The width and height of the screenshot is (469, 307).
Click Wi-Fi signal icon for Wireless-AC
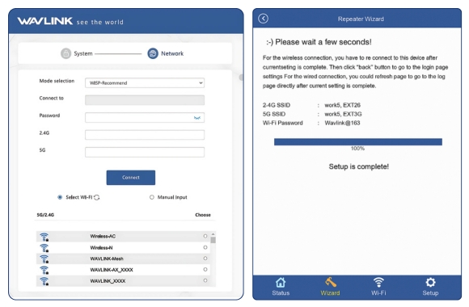point(44,237)
